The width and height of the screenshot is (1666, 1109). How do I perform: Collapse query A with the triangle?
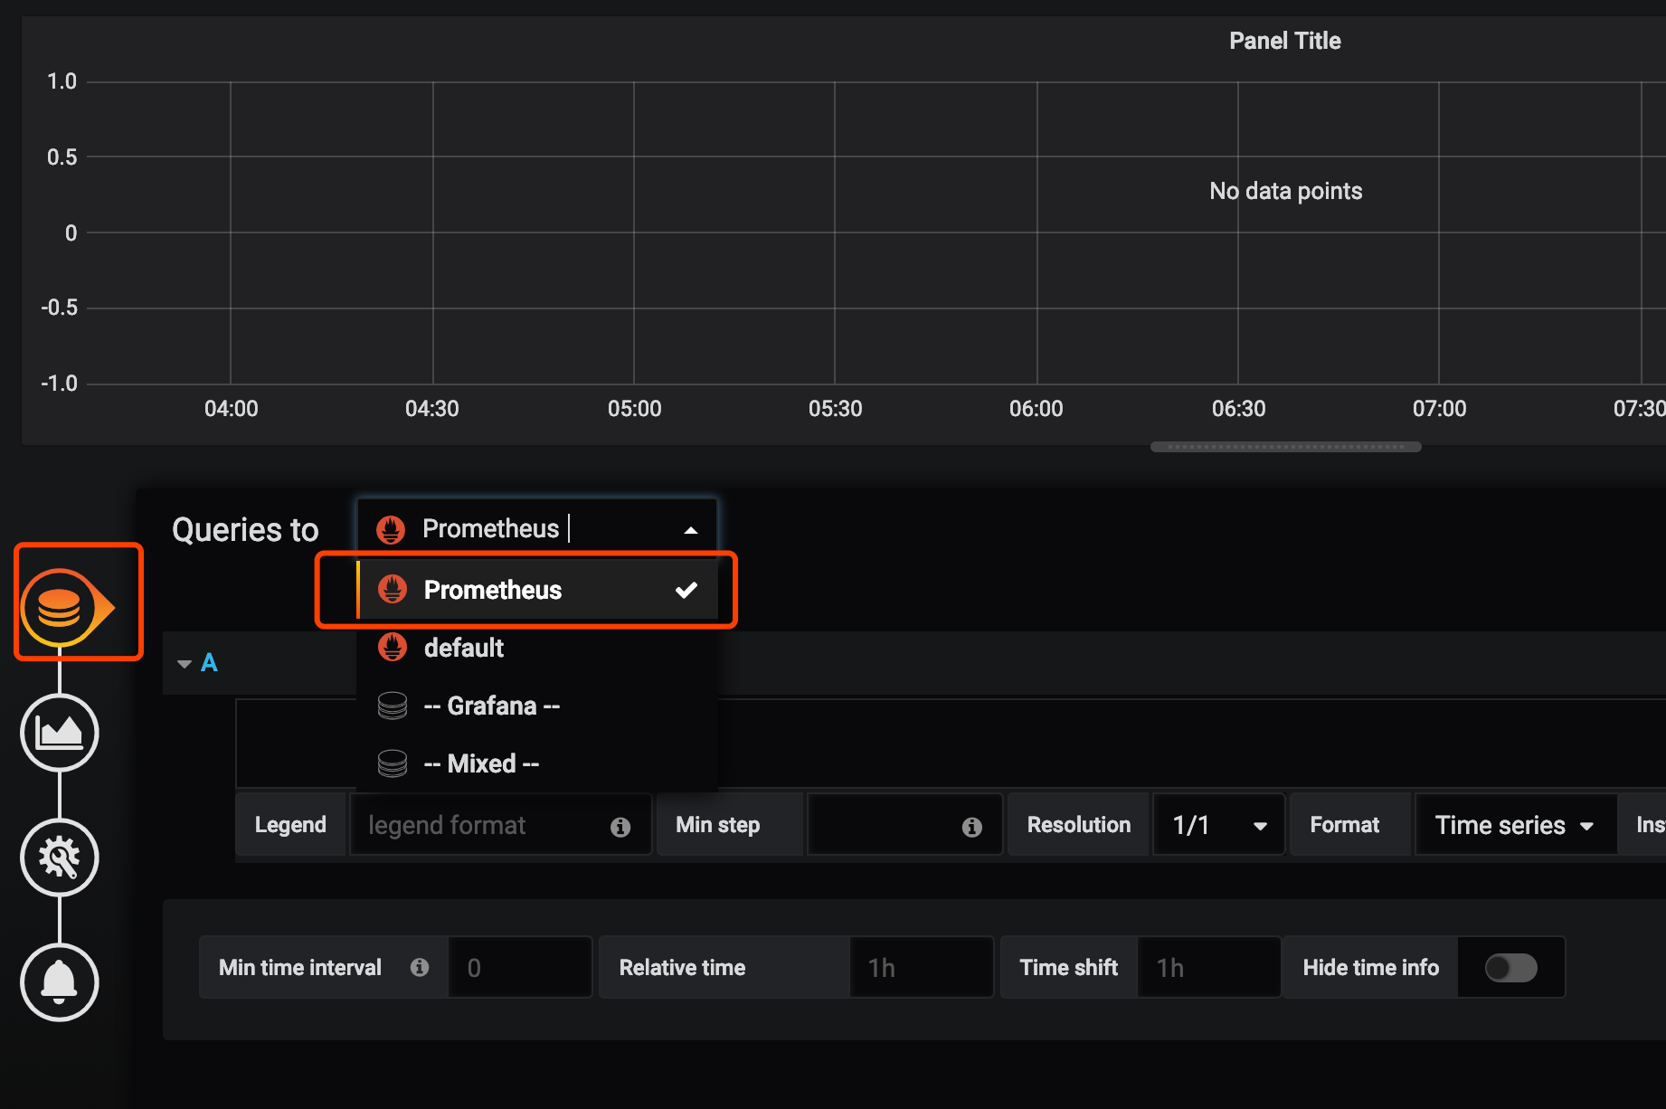pos(185,664)
